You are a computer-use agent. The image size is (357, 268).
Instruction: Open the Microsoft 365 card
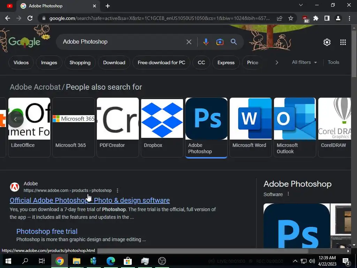click(73, 127)
